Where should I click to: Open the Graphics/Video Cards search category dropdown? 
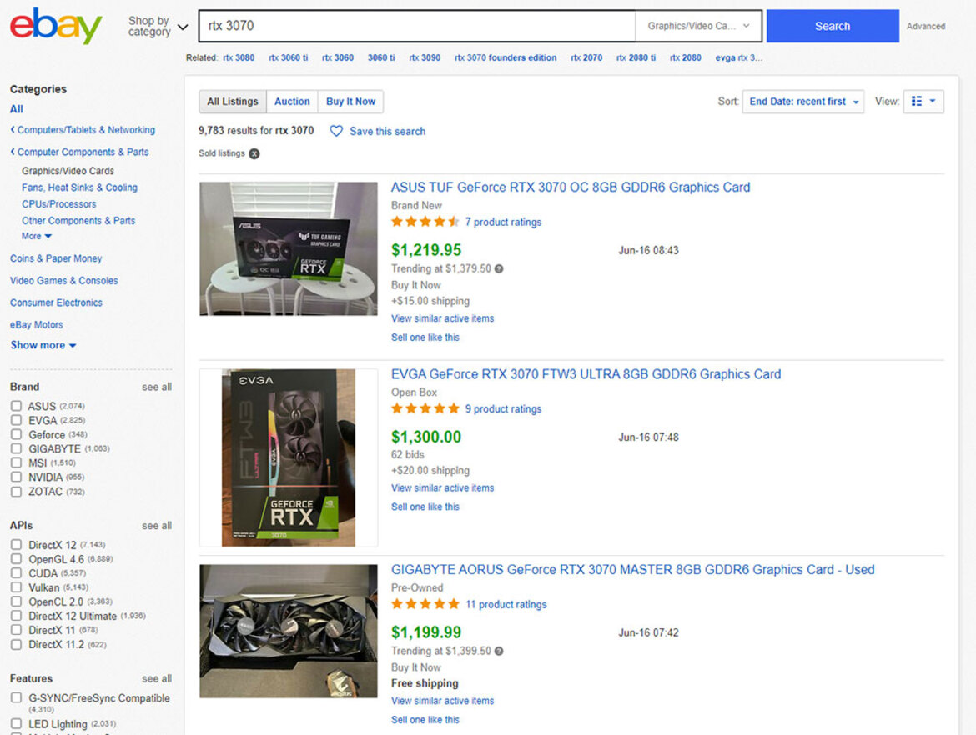point(698,26)
